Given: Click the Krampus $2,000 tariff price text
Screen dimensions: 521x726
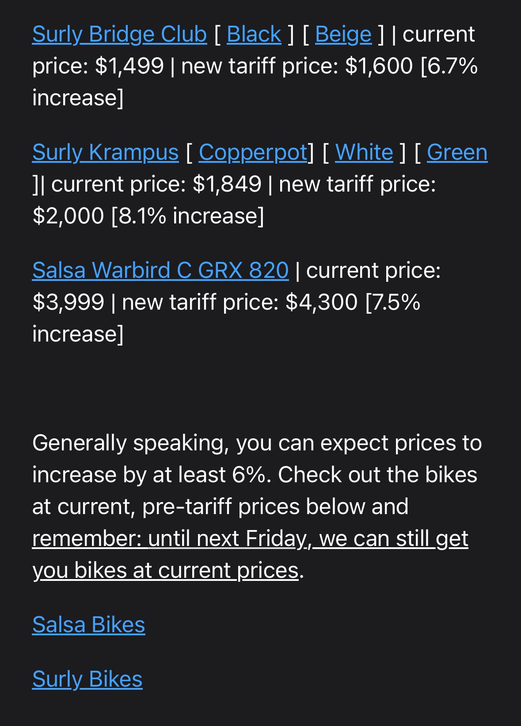Looking at the screenshot, I should 68,216.
